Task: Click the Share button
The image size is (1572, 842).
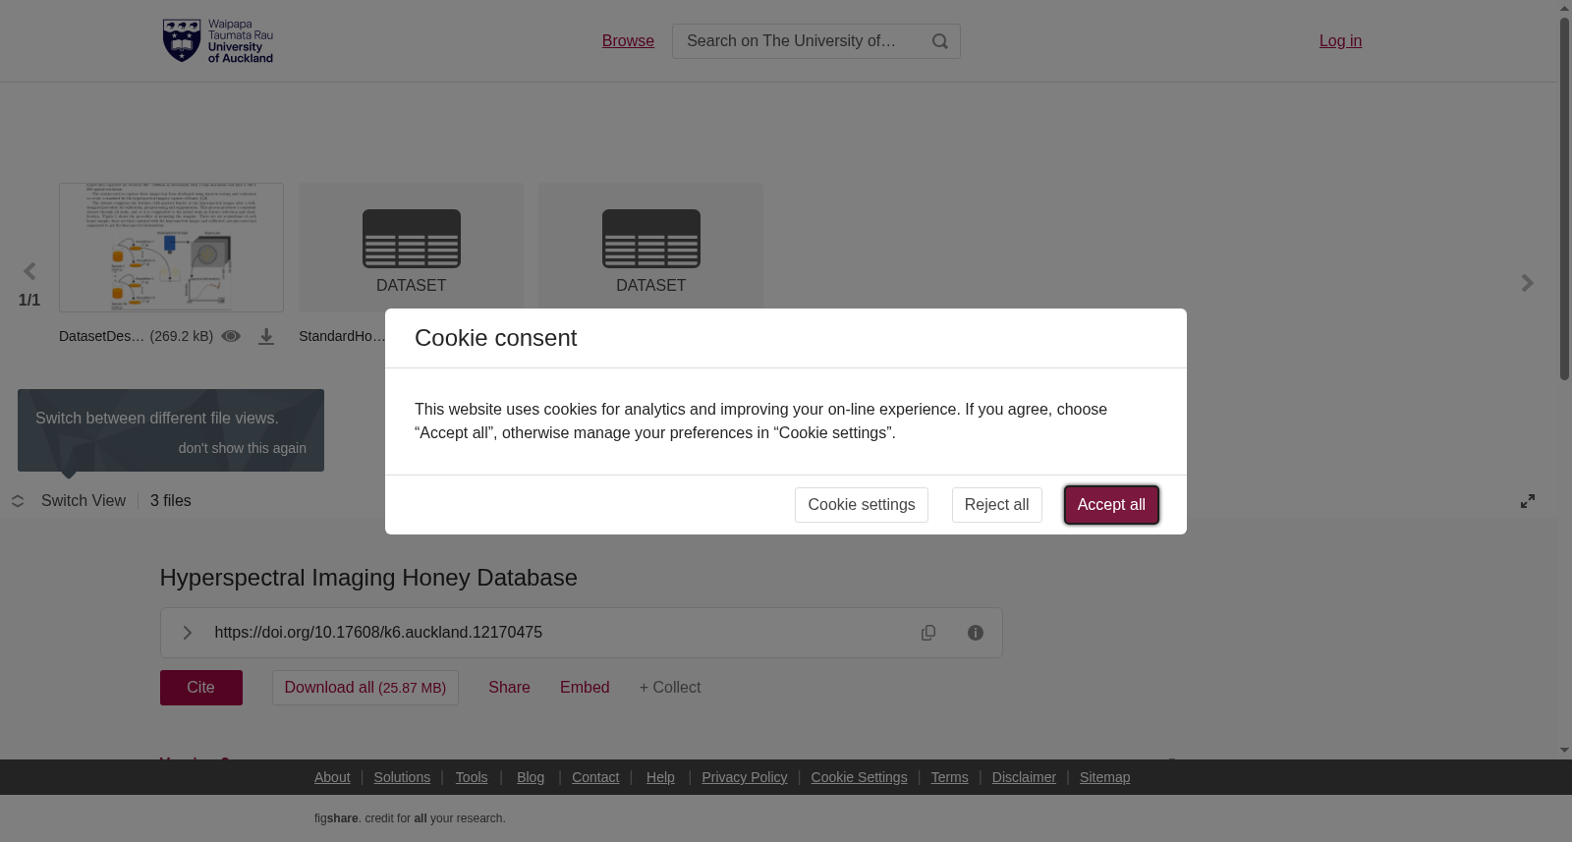Action: tap(509, 688)
